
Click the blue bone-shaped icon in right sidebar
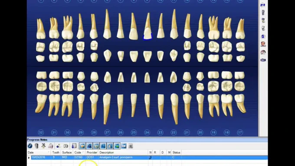[263, 5]
